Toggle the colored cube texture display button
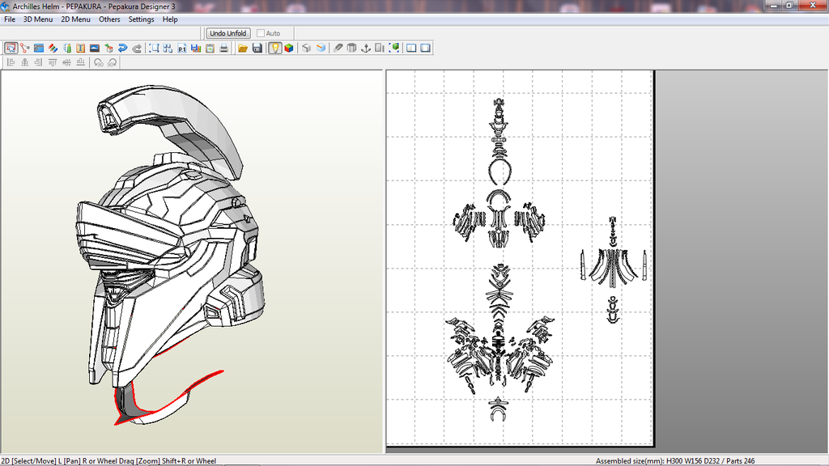 (x=288, y=49)
